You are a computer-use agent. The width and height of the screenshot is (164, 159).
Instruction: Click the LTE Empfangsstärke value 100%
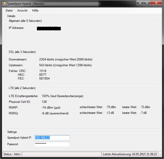pyautogui.click(x=45, y=96)
